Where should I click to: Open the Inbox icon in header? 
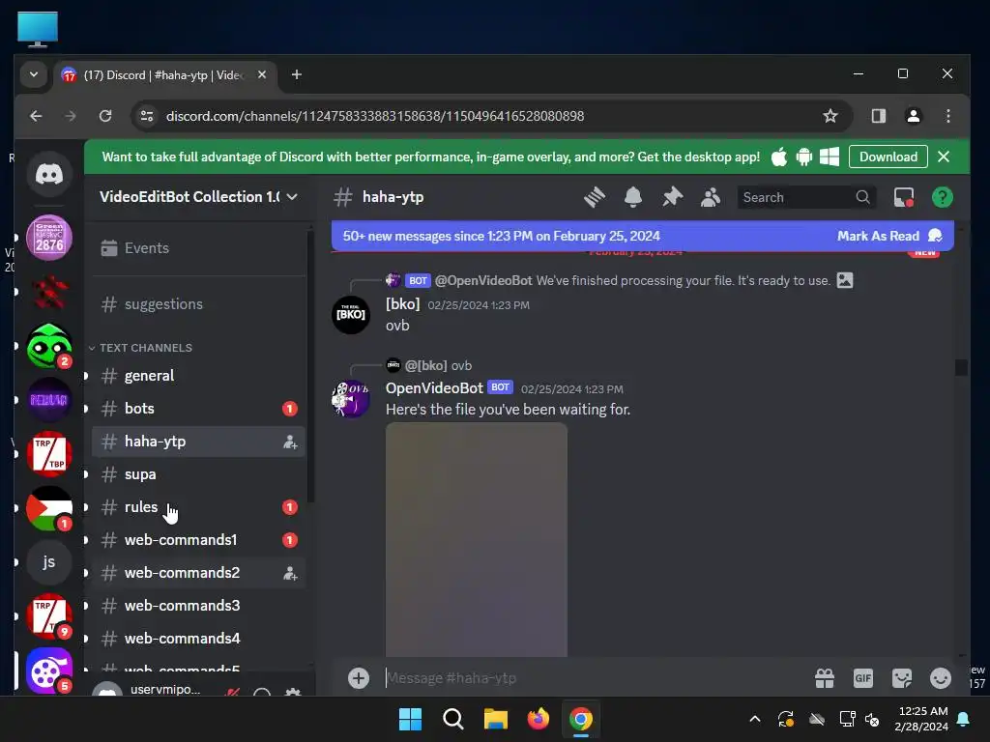pyautogui.click(x=904, y=197)
